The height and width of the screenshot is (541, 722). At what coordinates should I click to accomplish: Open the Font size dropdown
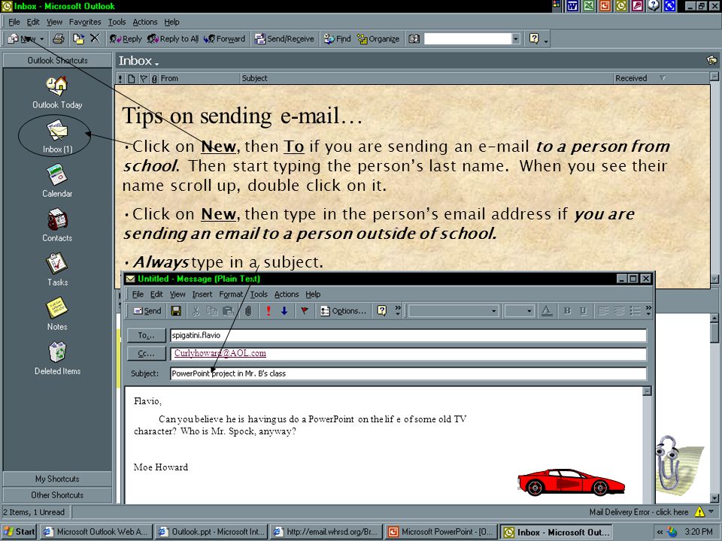click(529, 311)
